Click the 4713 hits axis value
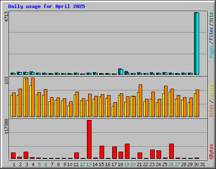216x169 pixels. [x=6, y=17]
